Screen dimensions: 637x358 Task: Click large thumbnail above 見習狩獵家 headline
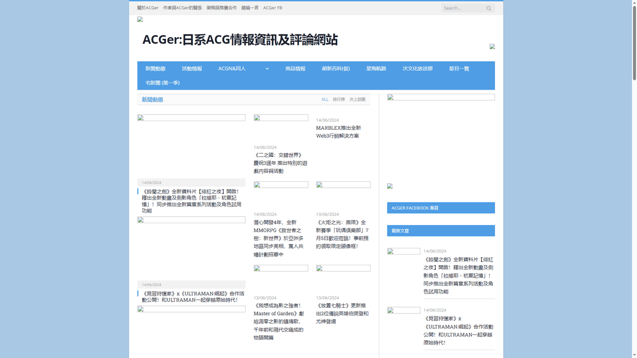[192, 220]
